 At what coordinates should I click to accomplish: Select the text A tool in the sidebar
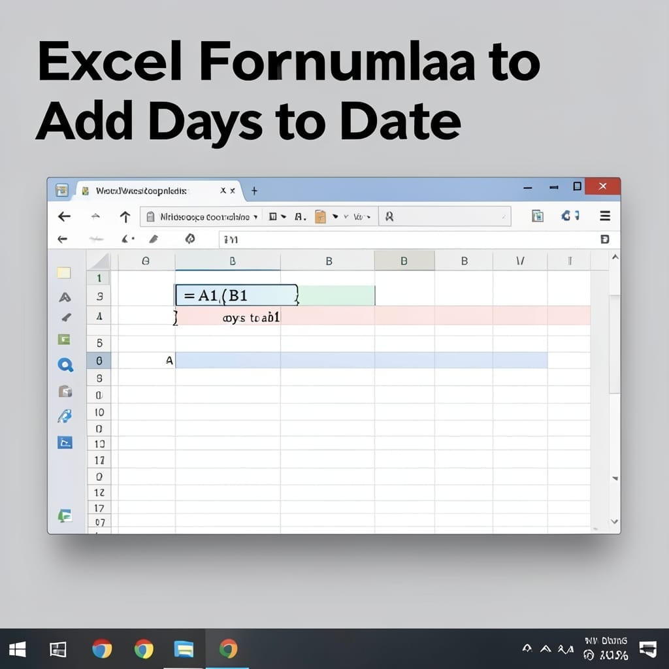coord(65,297)
